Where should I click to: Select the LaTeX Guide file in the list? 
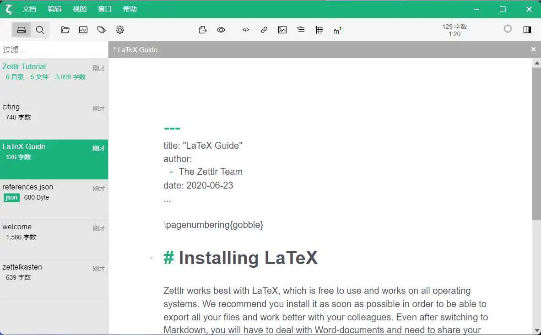(x=54, y=159)
